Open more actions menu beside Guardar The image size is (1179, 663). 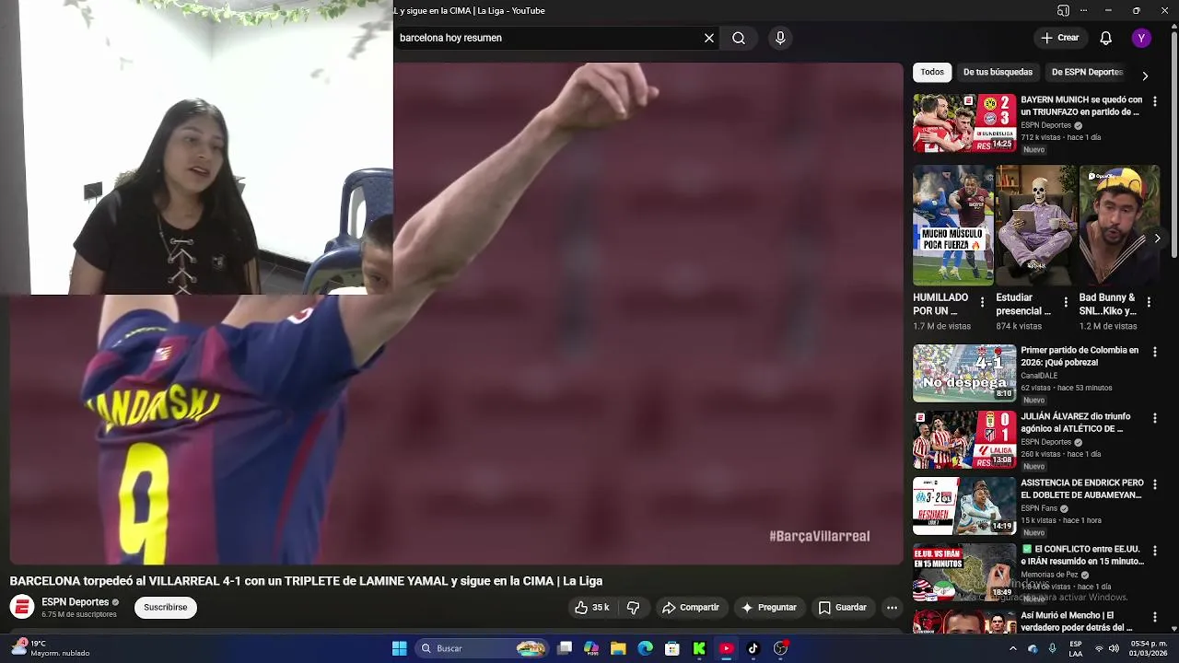(x=892, y=608)
